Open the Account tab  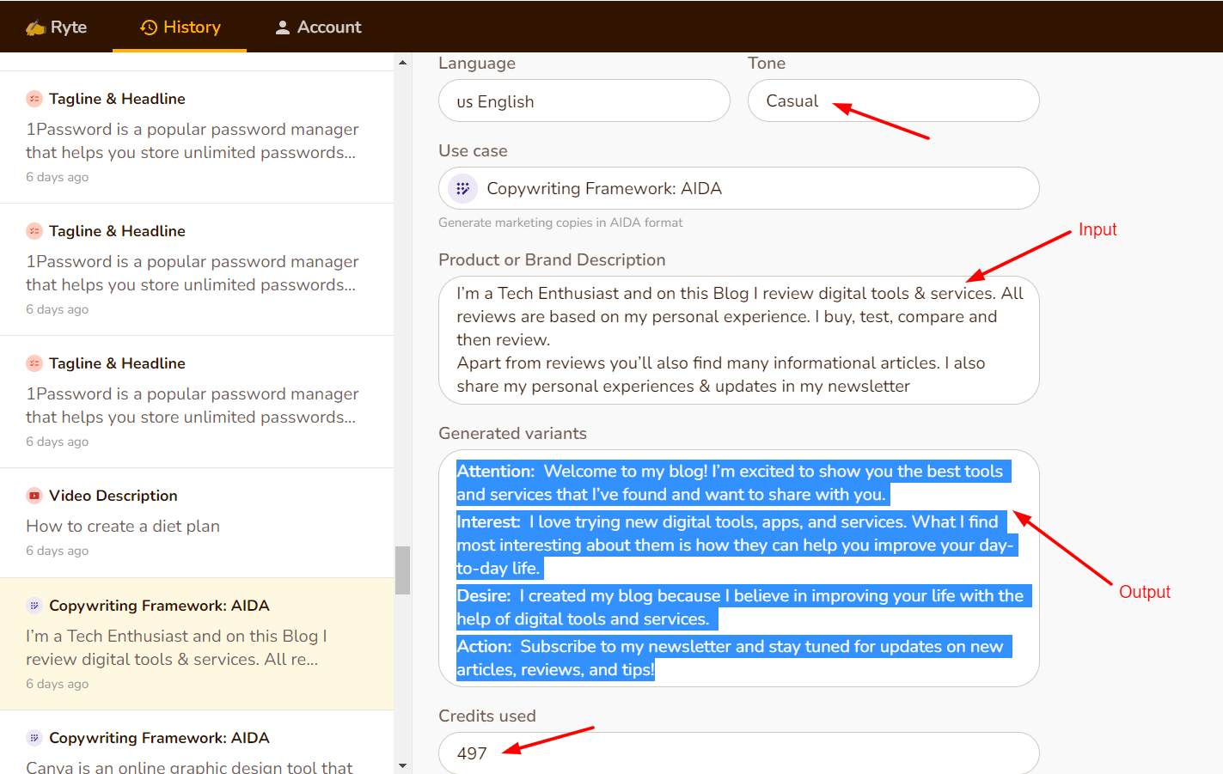pyautogui.click(x=318, y=27)
